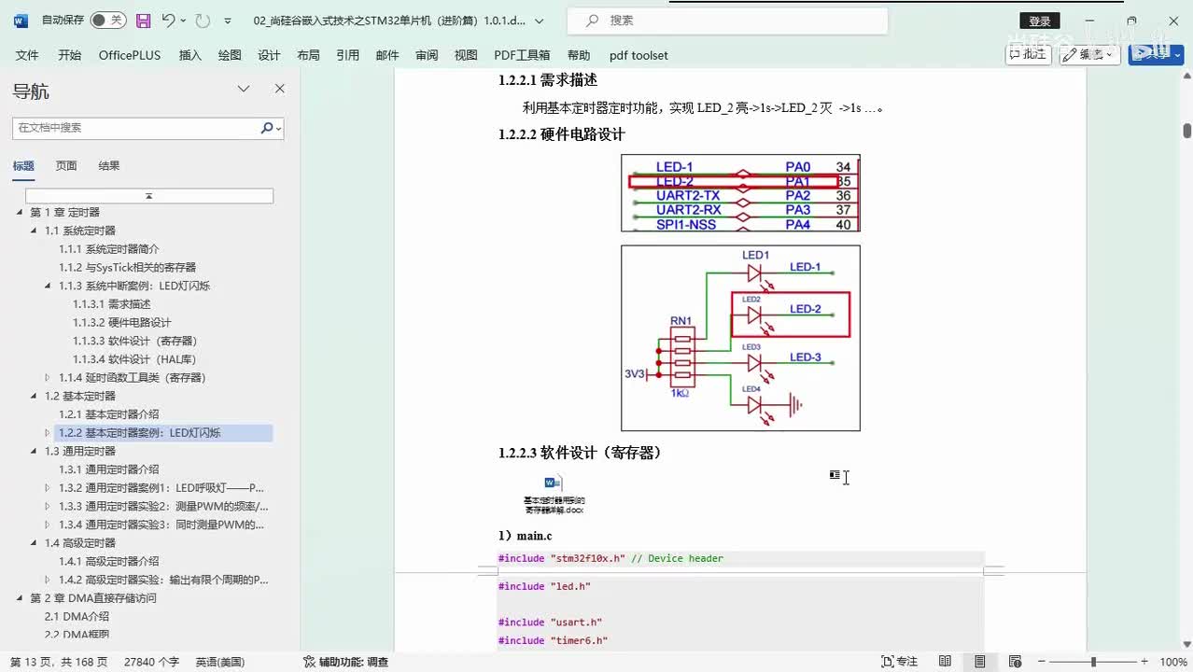The image size is (1193, 672).
Task: Open the 文件 File menu
Action: point(27,55)
